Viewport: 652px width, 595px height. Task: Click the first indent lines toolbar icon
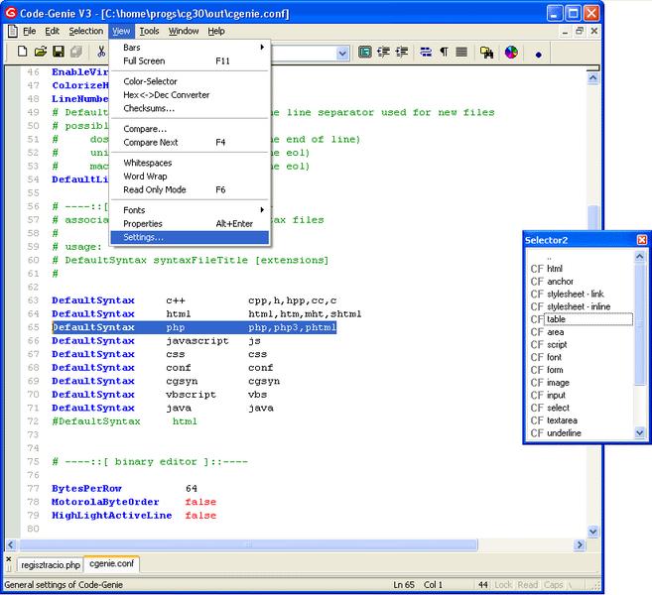(383, 52)
